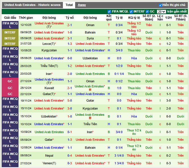Click the 5-0 score against Qatar

click(70, 100)
